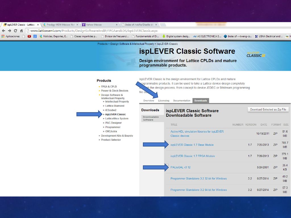Open the blank page bookmark beside Aplicaciones
Viewport: 291px width, 218px height.
point(24,36)
